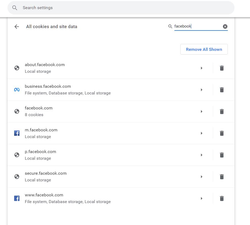Screen dimensions: 250x225
Task: Expand m.facebook.com details arrow
Action: pos(202,133)
